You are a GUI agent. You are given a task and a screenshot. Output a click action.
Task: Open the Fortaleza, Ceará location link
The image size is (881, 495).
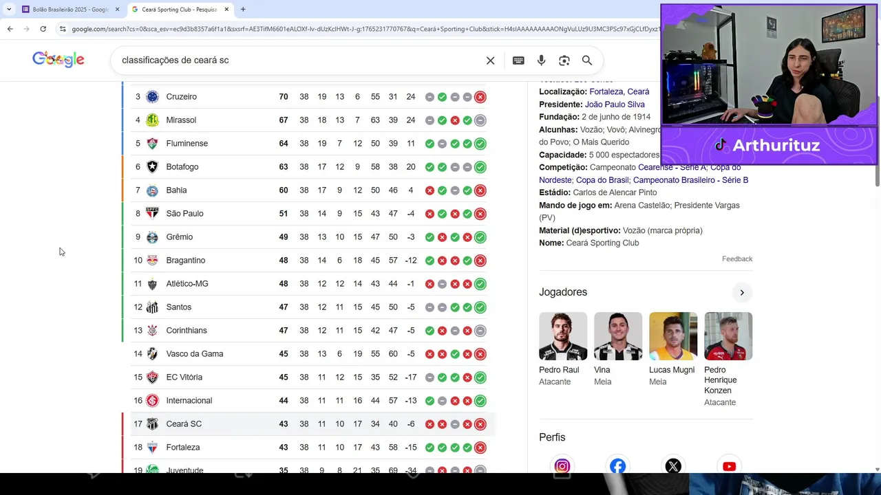[x=619, y=91]
